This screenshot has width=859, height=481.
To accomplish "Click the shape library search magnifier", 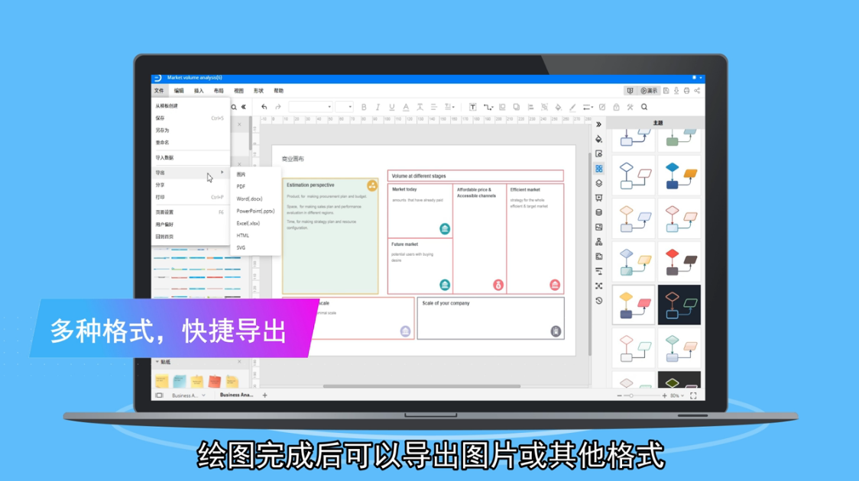I will [x=234, y=107].
